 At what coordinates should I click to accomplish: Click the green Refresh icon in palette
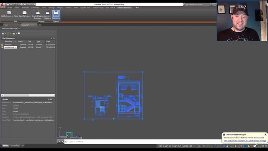pyautogui.click(x=8, y=34)
